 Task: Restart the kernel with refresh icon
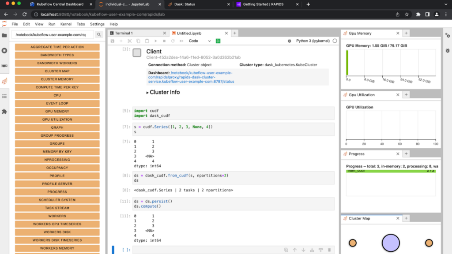pyautogui.click(x=173, y=41)
